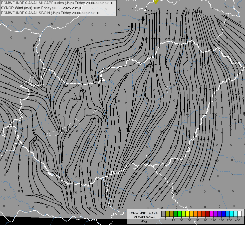Click the orange swatch above value 70

[196, 214]
